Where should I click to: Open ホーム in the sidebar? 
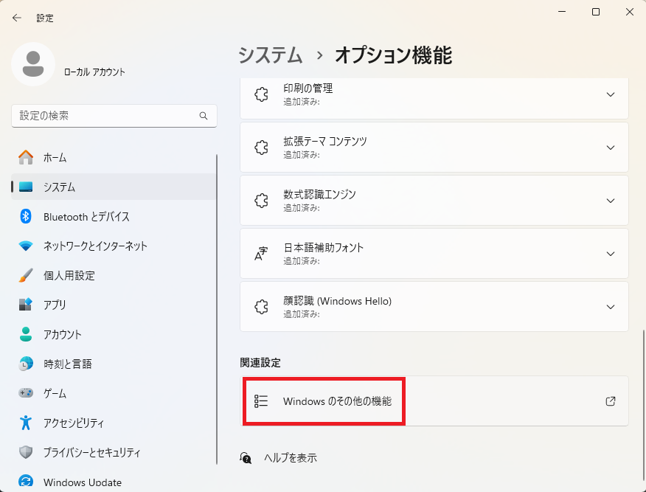(114, 157)
